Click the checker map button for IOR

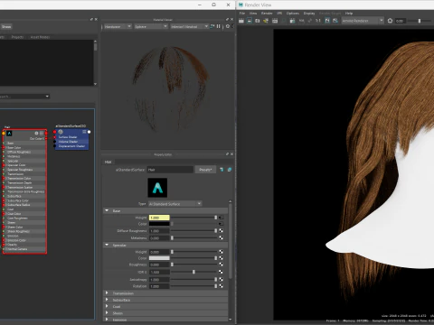click(221, 272)
